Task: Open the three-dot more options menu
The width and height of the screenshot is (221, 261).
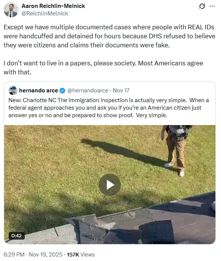Action: pyautogui.click(x=212, y=6)
